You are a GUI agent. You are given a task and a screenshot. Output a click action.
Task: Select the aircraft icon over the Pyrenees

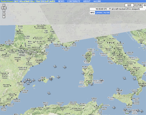point(30,53)
